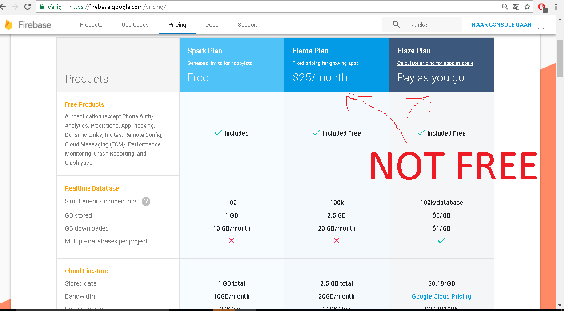Go to the Docs tab
Image resolution: width=569 pixels, height=311 pixels.
212,25
